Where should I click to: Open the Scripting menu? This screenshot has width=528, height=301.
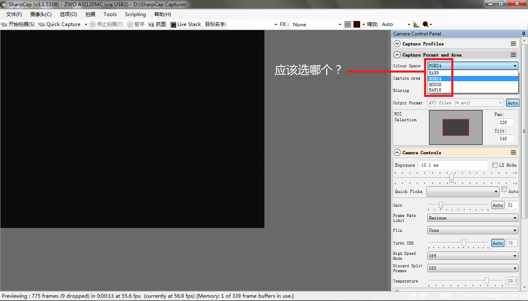[x=135, y=14]
